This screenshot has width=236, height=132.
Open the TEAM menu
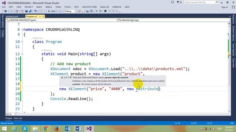coord(58,7)
